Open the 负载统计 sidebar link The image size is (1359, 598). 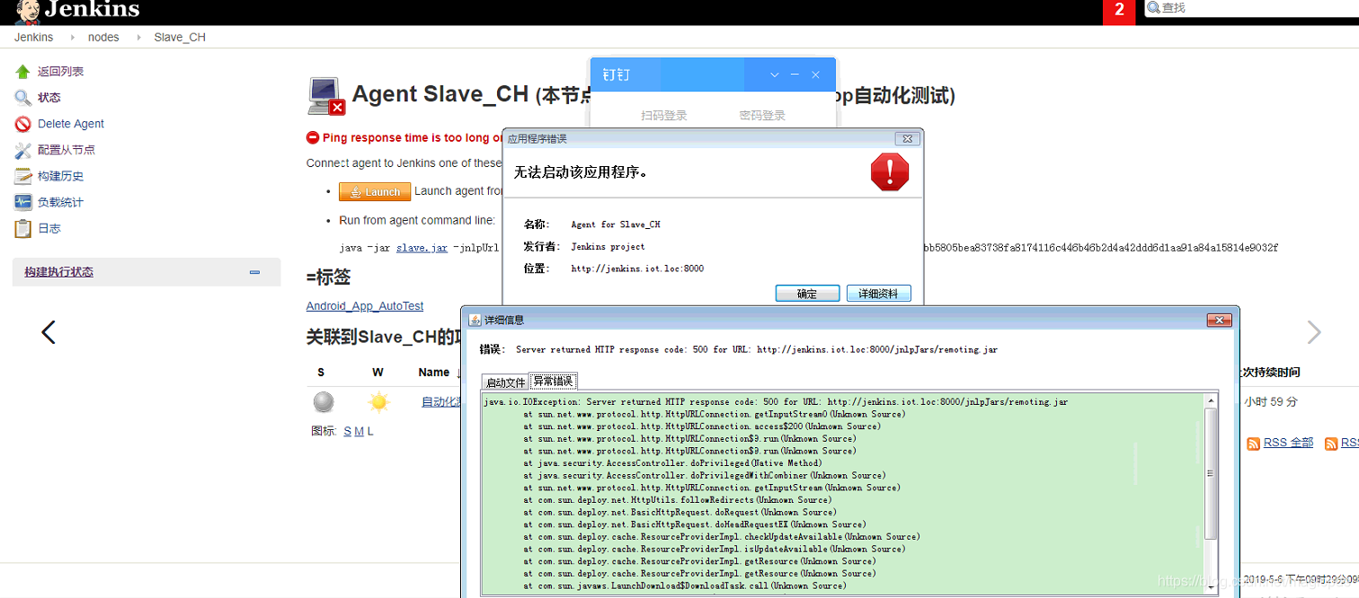coord(60,202)
